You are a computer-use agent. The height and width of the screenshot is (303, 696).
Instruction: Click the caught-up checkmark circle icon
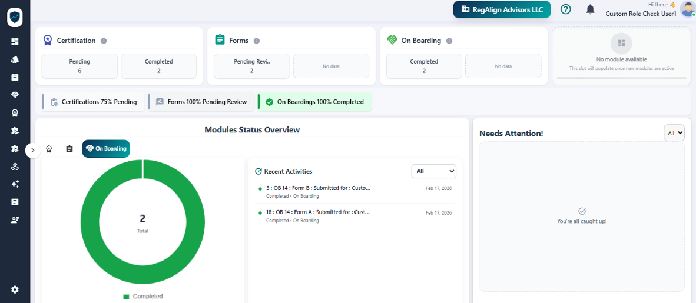(582, 211)
